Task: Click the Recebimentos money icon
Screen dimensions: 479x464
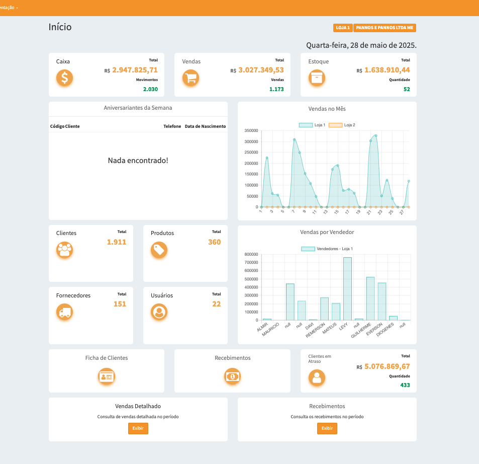Action: tap(232, 376)
